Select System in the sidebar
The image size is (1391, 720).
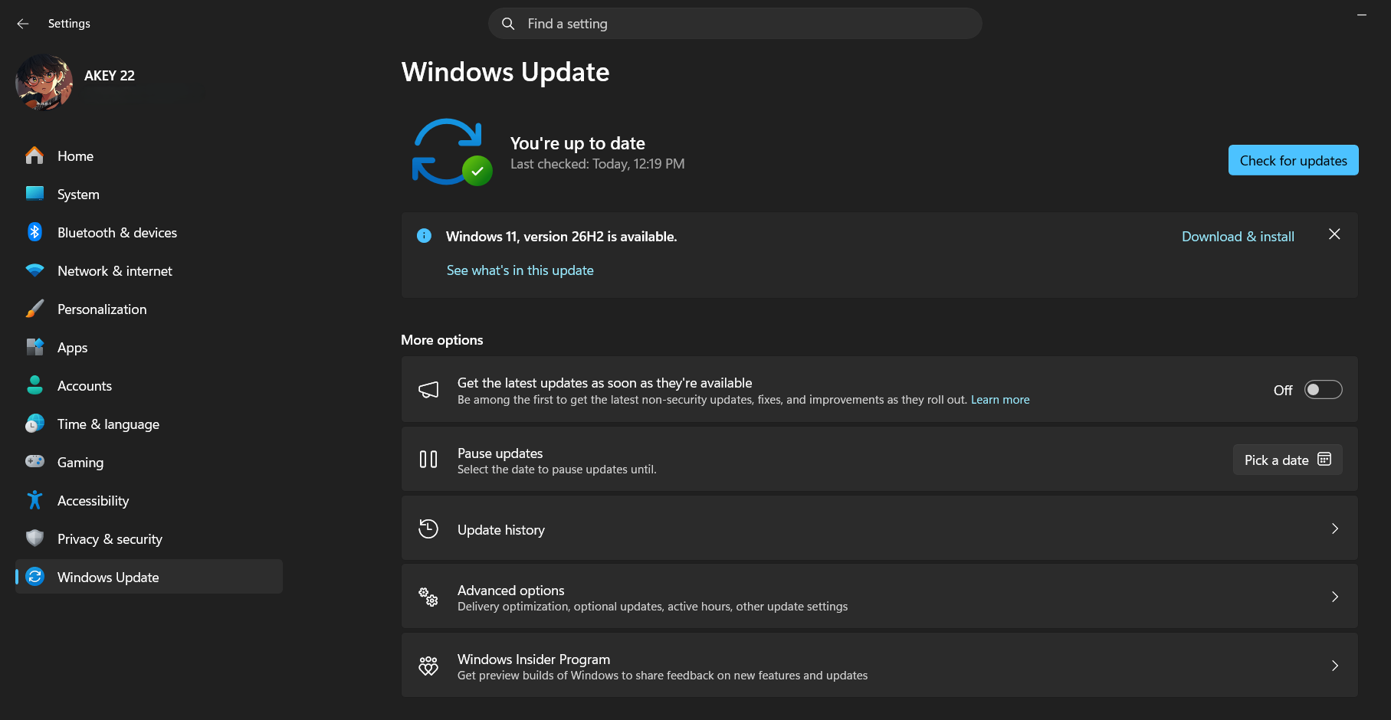point(149,194)
